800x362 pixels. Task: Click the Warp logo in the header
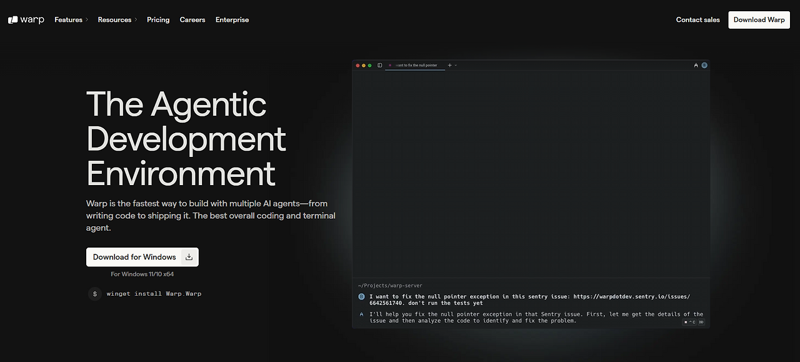coord(26,20)
